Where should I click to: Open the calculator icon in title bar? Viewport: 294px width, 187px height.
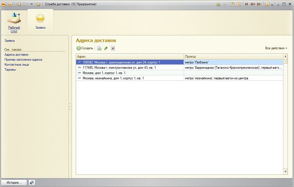[x=232, y=4]
